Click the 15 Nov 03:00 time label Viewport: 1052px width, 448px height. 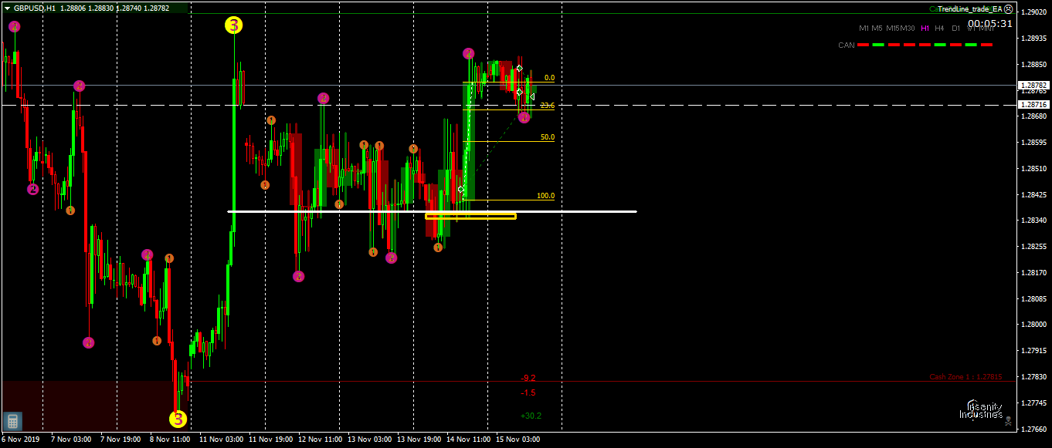tap(518, 440)
